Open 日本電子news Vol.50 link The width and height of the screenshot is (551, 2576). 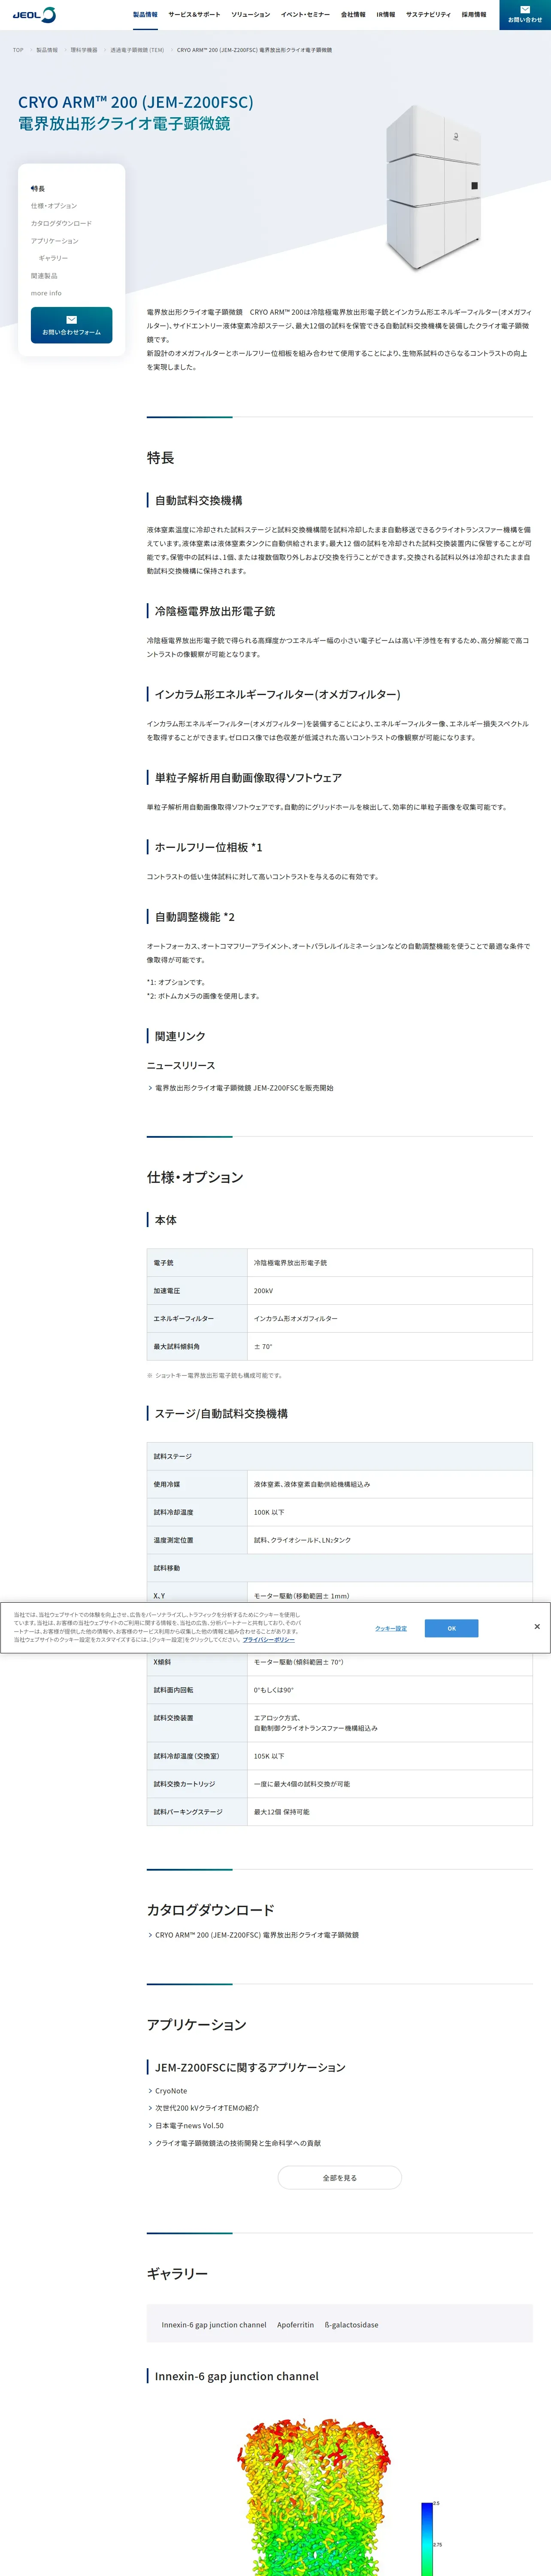point(189,2126)
